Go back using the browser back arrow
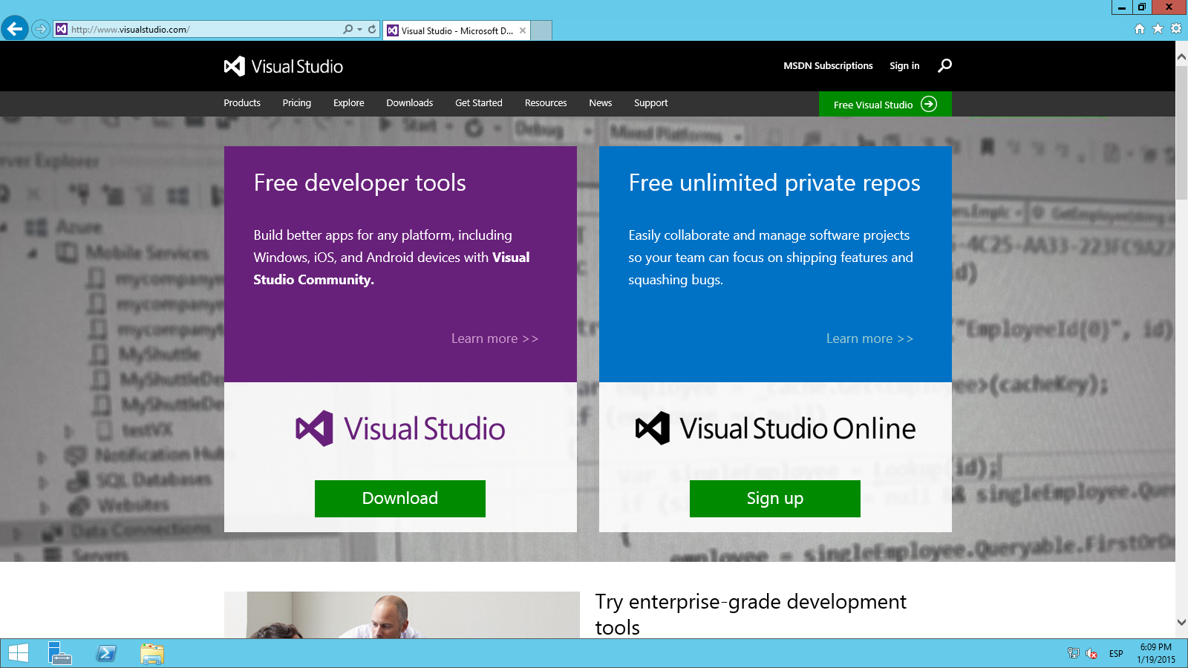Image resolution: width=1188 pixels, height=668 pixels. (x=15, y=29)
